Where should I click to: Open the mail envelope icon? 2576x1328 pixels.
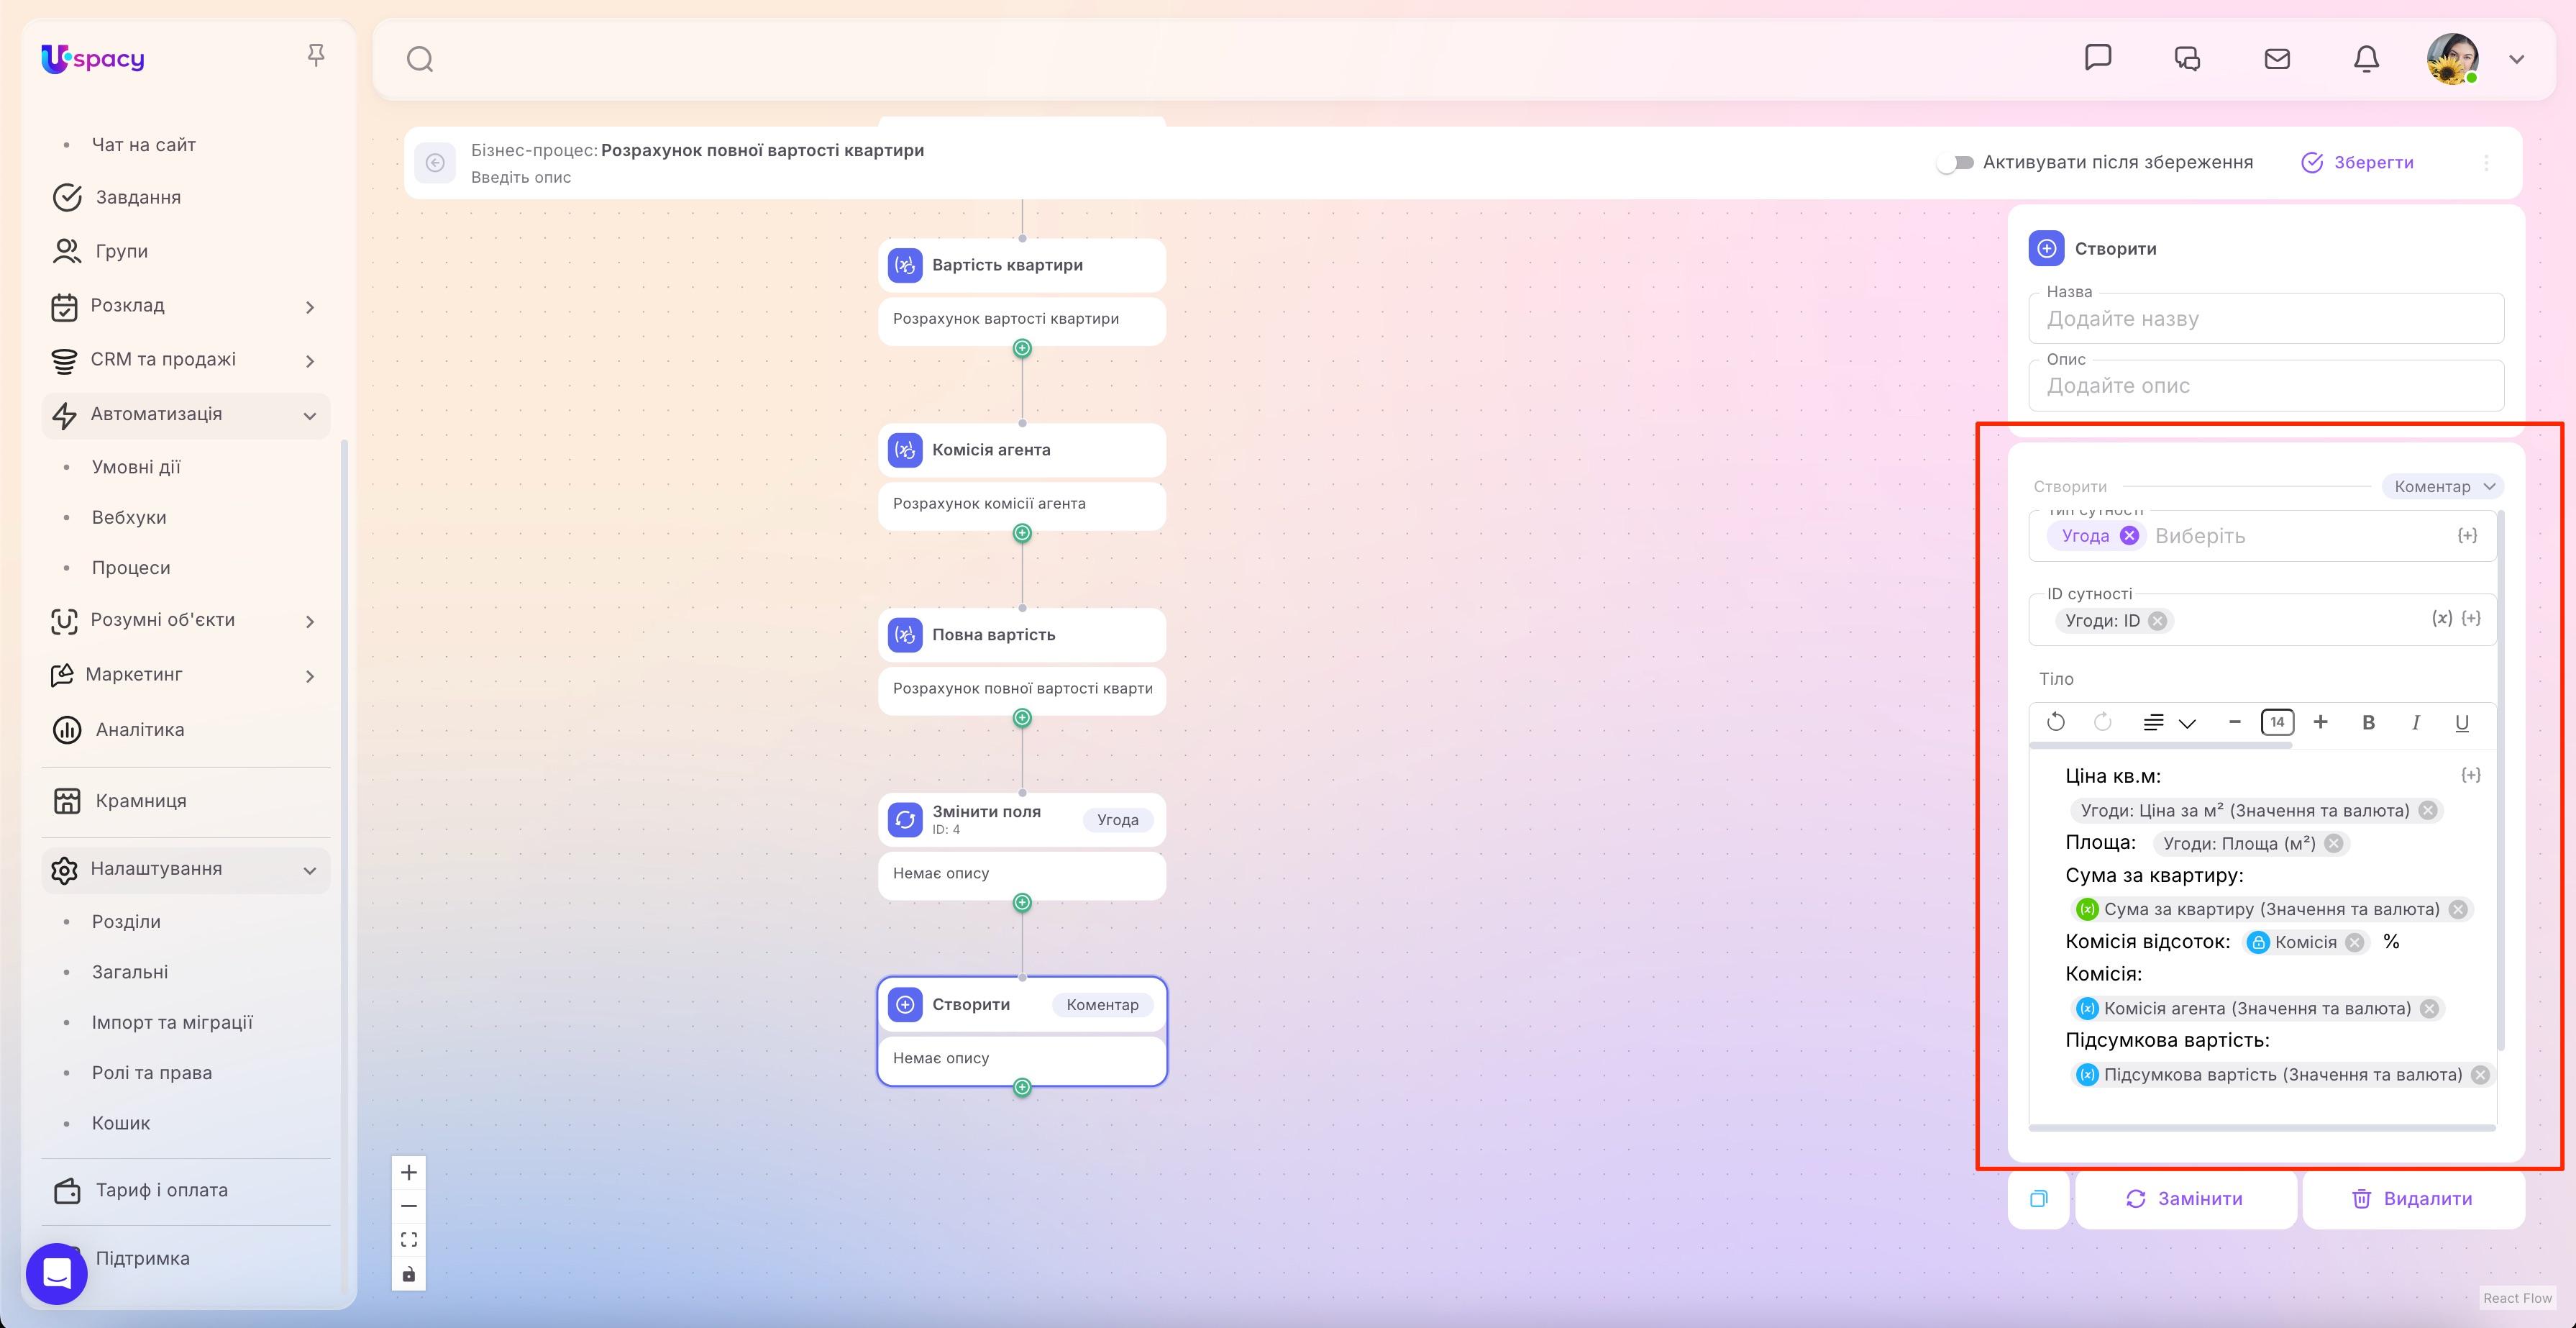[2277, 59]
